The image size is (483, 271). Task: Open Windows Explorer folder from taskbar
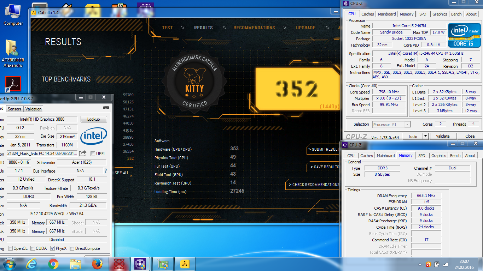pos(75,264)
